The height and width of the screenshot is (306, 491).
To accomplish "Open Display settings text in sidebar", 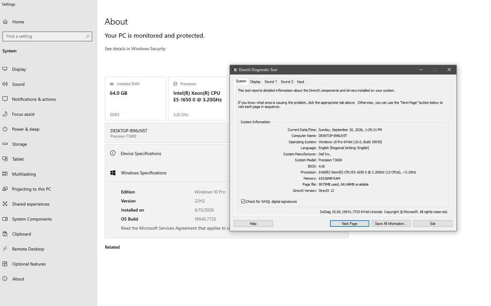I will pyautogui.click(x=19, y=69).
